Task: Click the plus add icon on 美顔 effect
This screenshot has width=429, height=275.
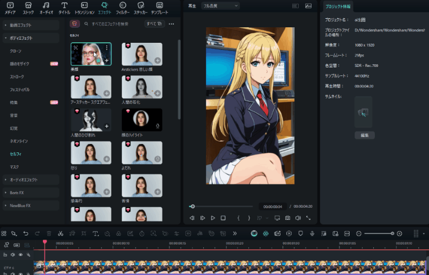Action: click(107, 60)
